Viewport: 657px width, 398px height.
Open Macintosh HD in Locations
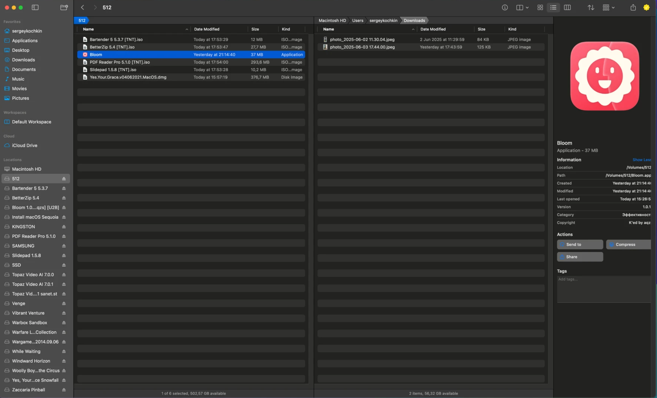pyautogui.click(x=36, y=169)
